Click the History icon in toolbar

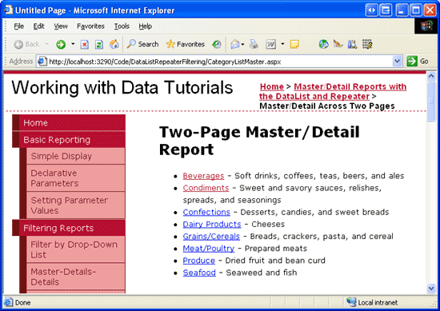[216, 44]
